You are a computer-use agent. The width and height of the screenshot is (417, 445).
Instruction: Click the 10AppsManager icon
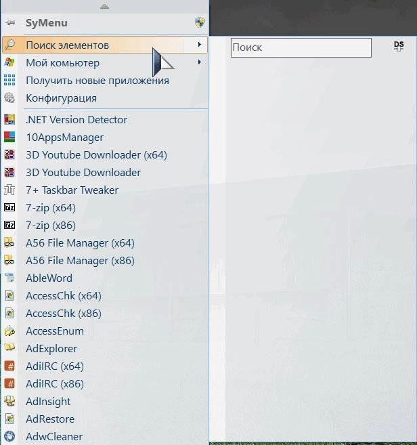(x=9, y=137)
